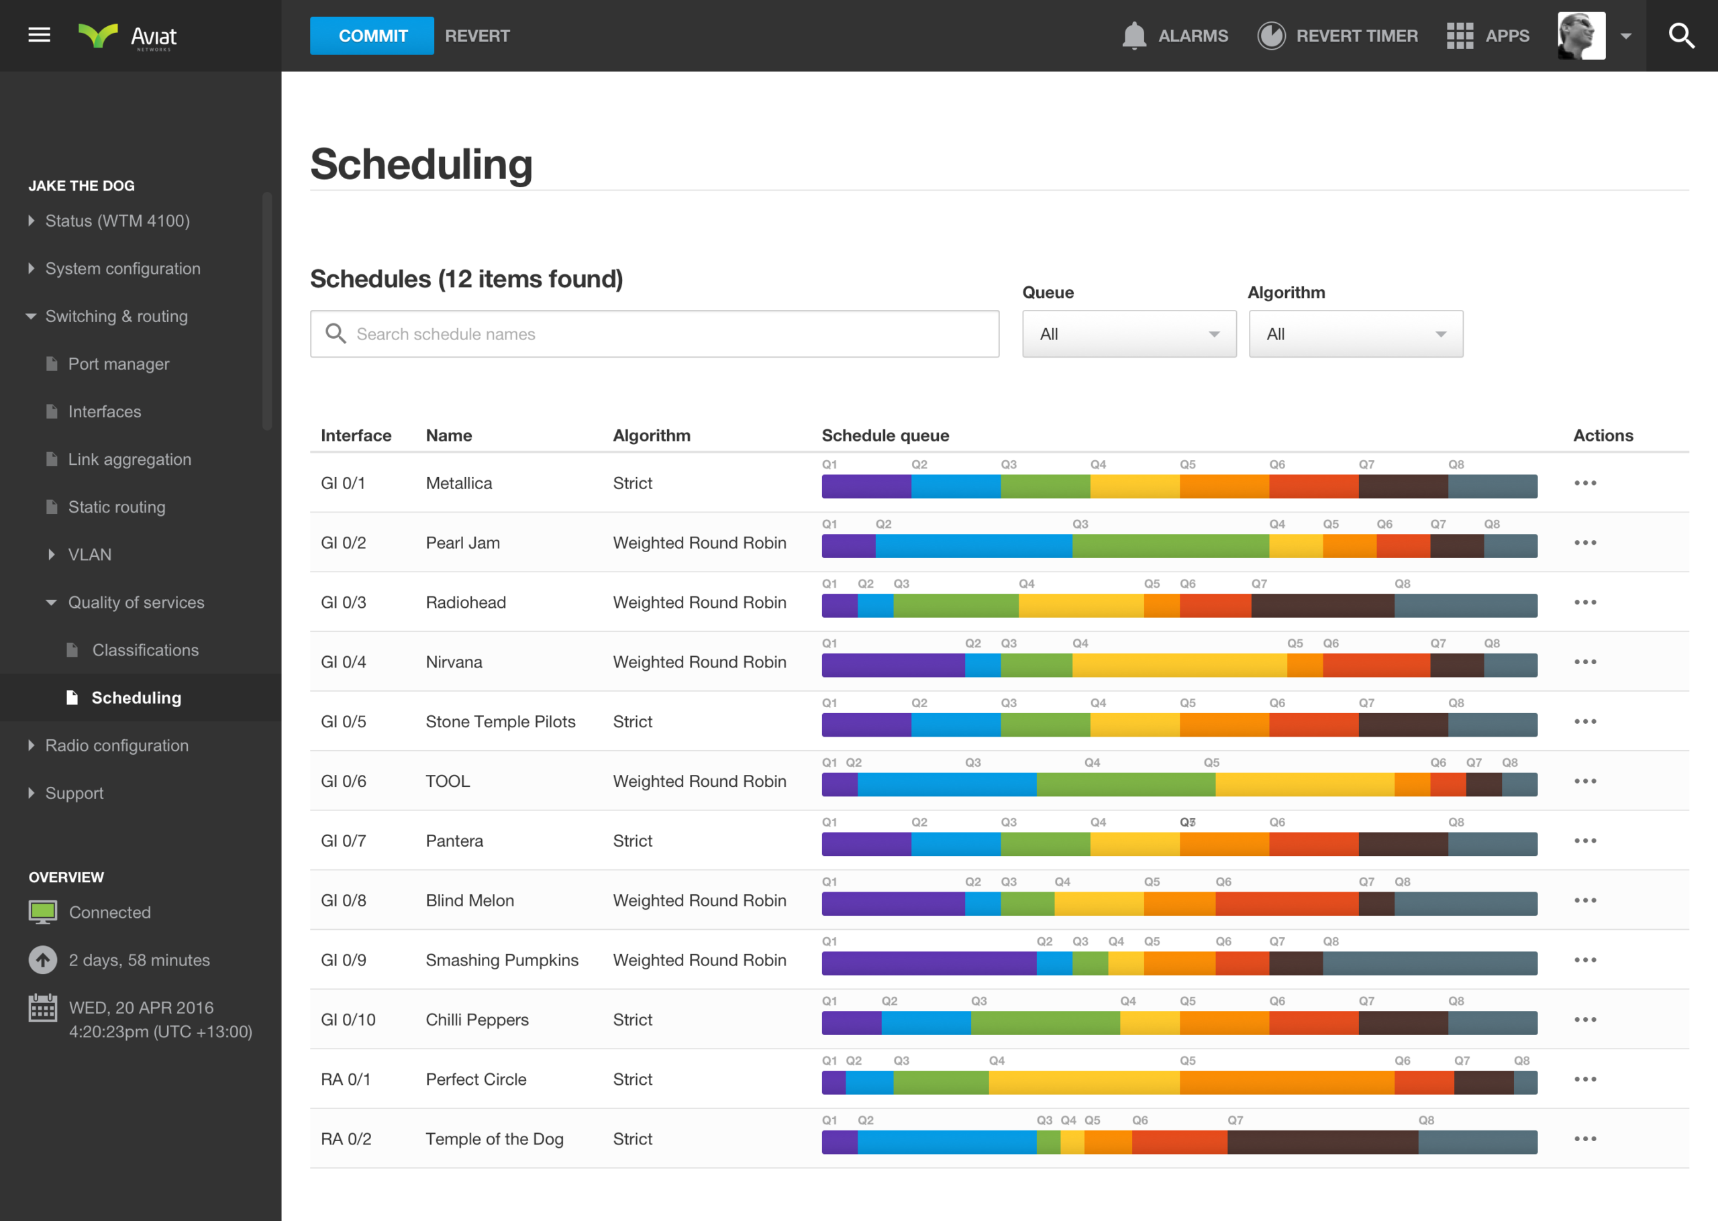Screen dimensions: 1718x1221
Task: Open actions menu for Radiohead row
Action: [x=1585, y=602]
